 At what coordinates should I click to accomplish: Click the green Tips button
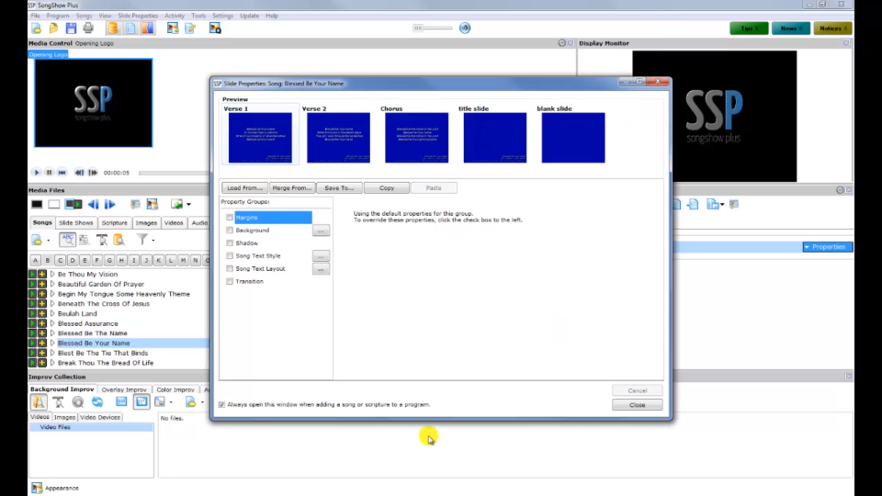coord(749,28)
